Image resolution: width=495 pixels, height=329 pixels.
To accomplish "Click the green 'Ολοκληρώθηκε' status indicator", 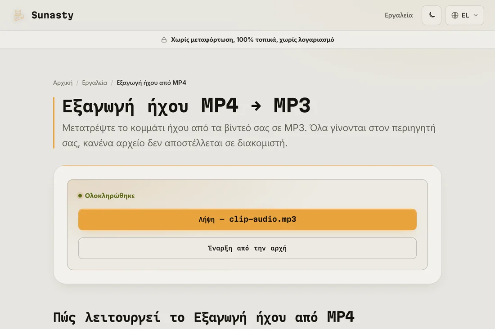I will 106,196.
